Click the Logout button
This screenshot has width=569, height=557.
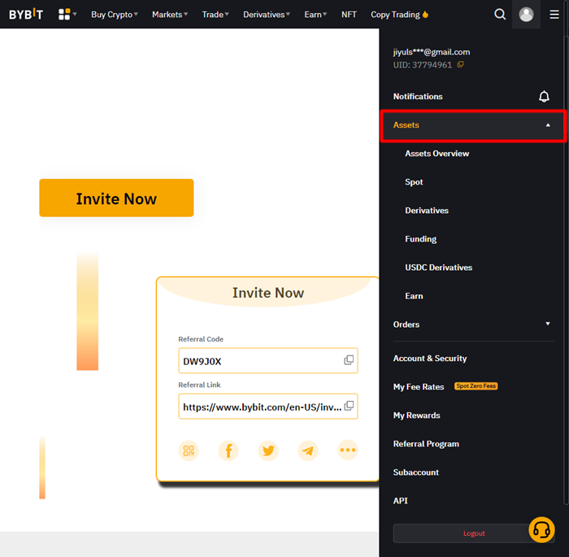474,533
